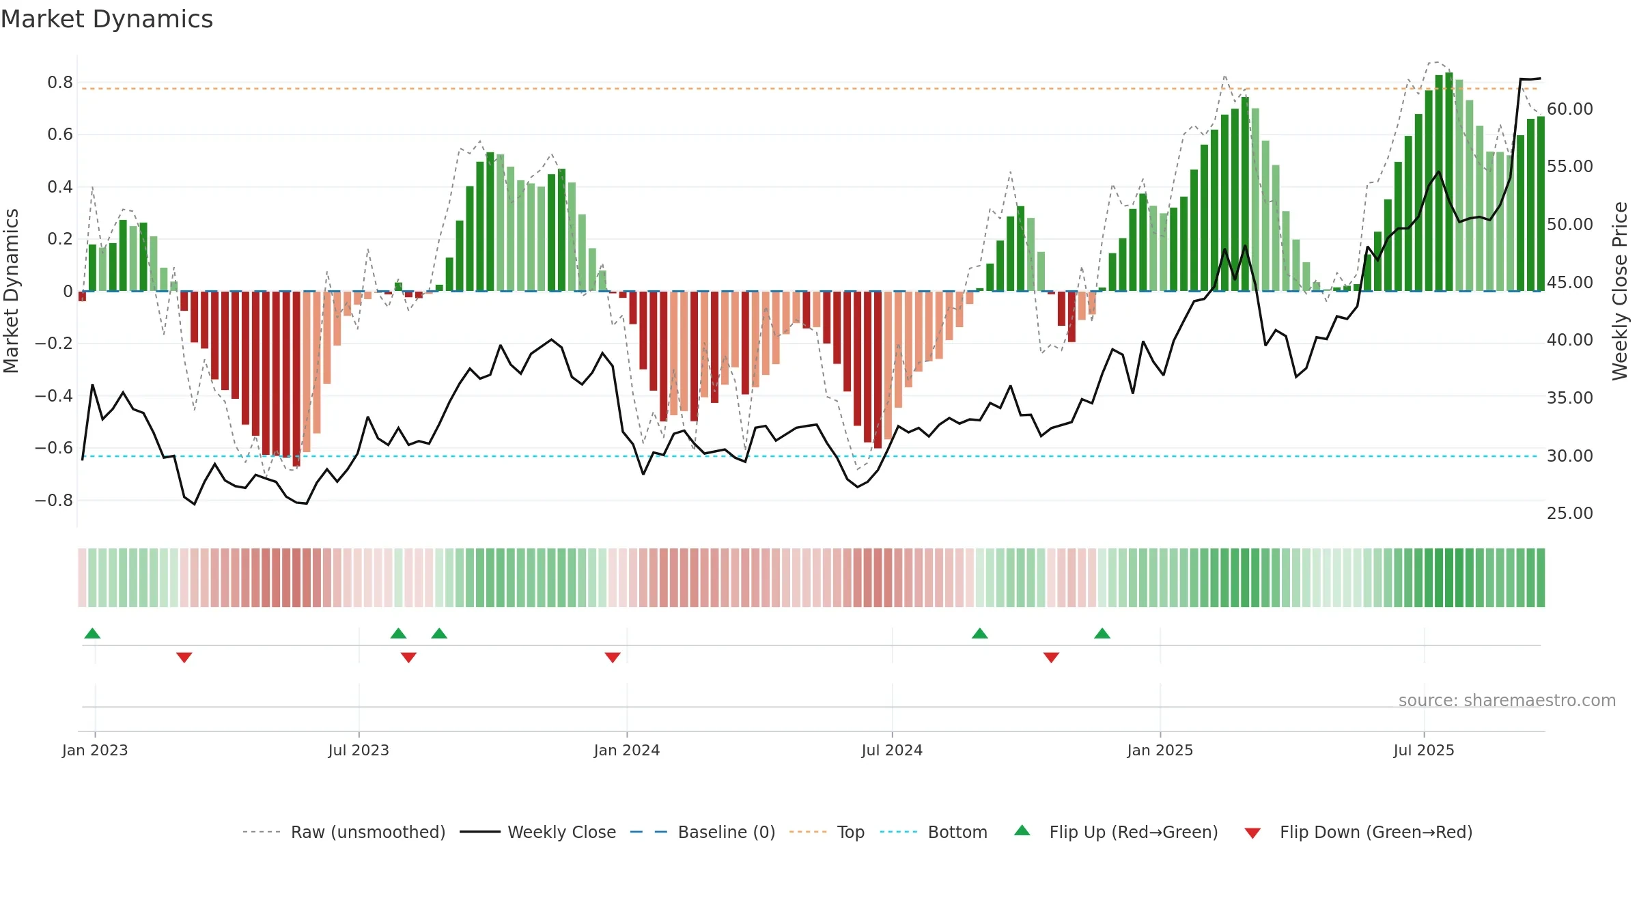Click the Jul 2023 axis label
This screenshot has height=922, width=1639.
(359, 750)
